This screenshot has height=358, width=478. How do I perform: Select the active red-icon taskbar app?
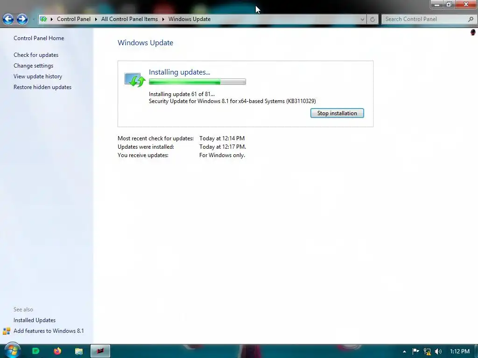coord(100,351)
